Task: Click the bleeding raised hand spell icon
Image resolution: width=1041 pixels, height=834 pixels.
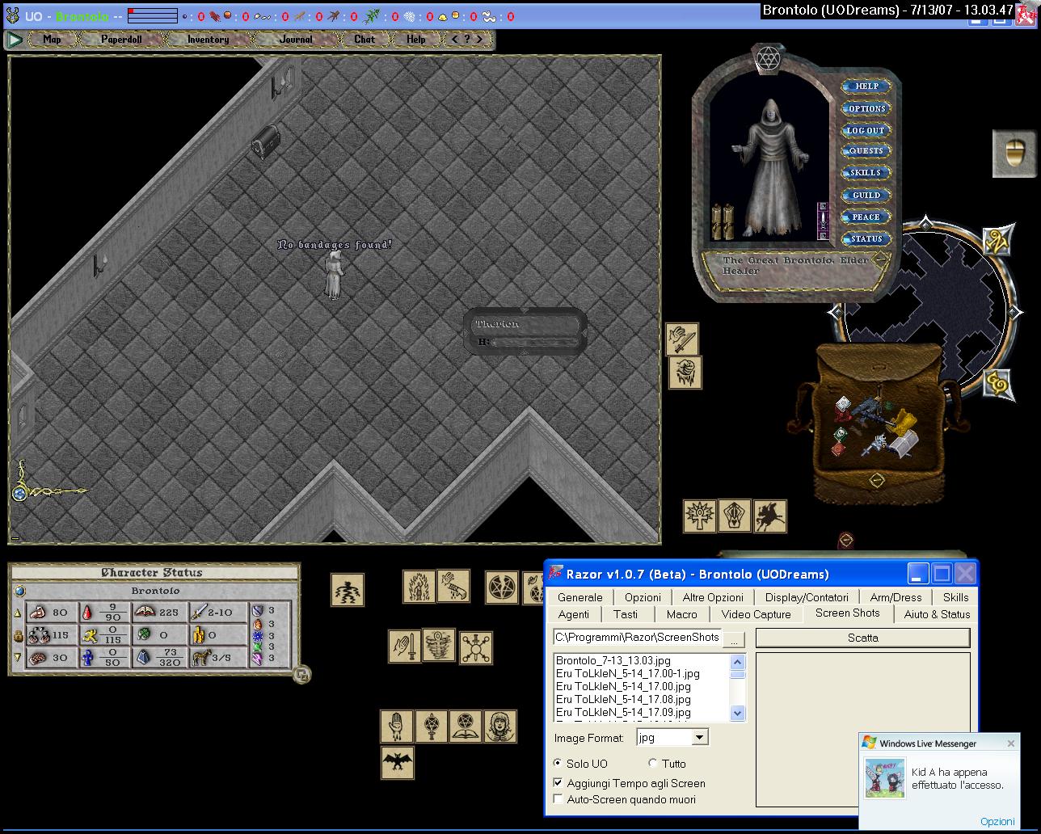Action: tap(397, 726)
